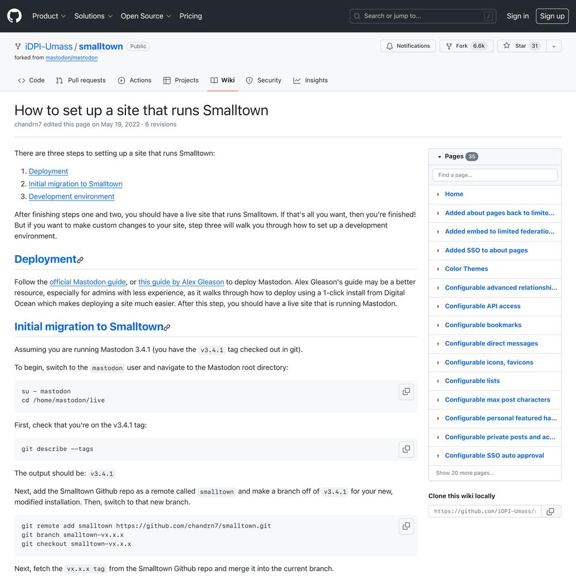Open the Open Source dropdown menu
Image resolution: width=576 pixels, height=576 pixels.
[x=146, y=16]
